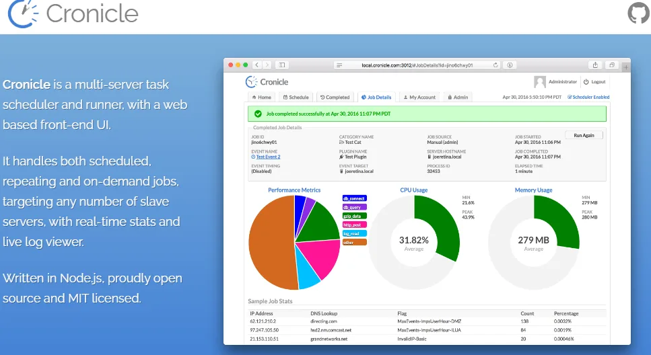Image resolution: width=651 pixels, height=355 pixels.
Task: Open the Completed tab
Action: point(335,97)
